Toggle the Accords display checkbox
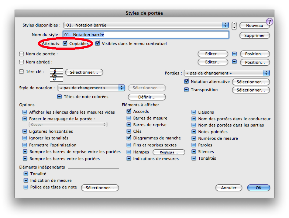The width and height of the screenshot is (289, 218). tap(129, 111)
